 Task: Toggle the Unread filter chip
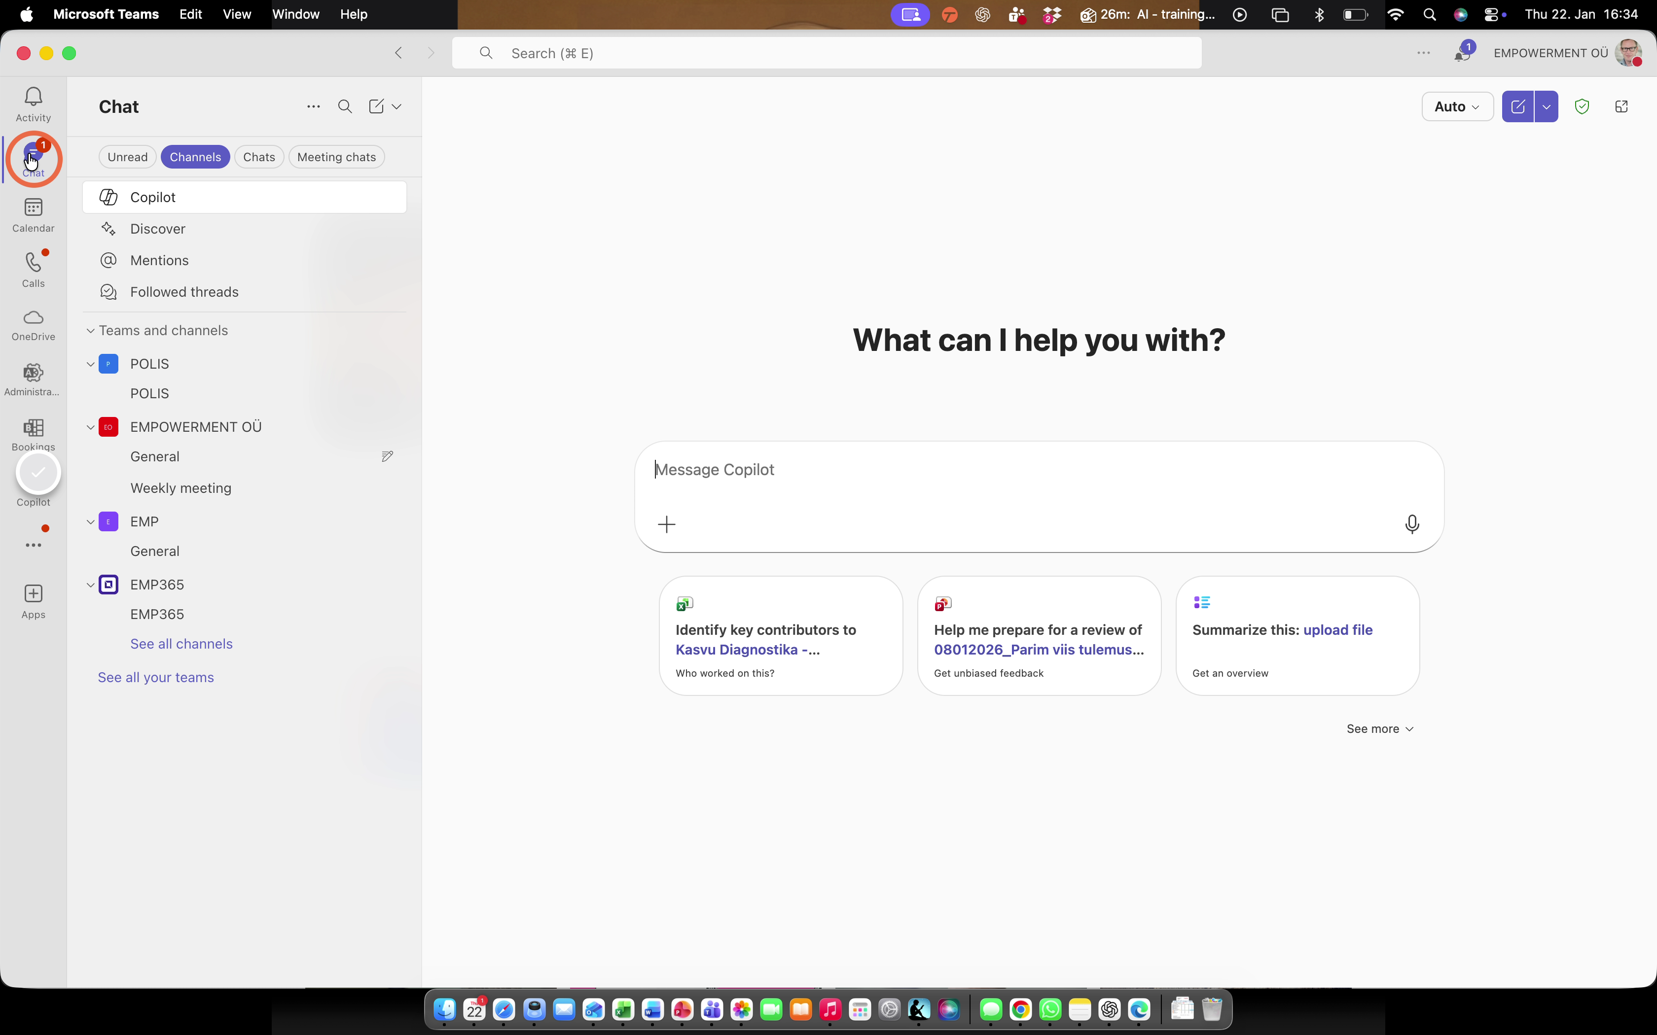(x=127, y=157)
